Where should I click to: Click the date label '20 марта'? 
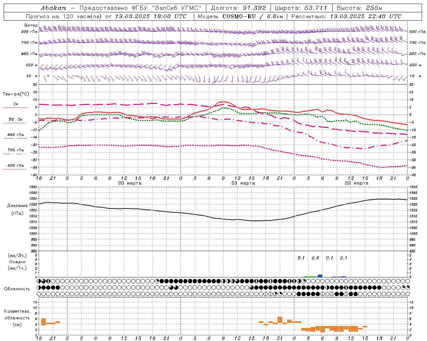[x=130, y=183]
